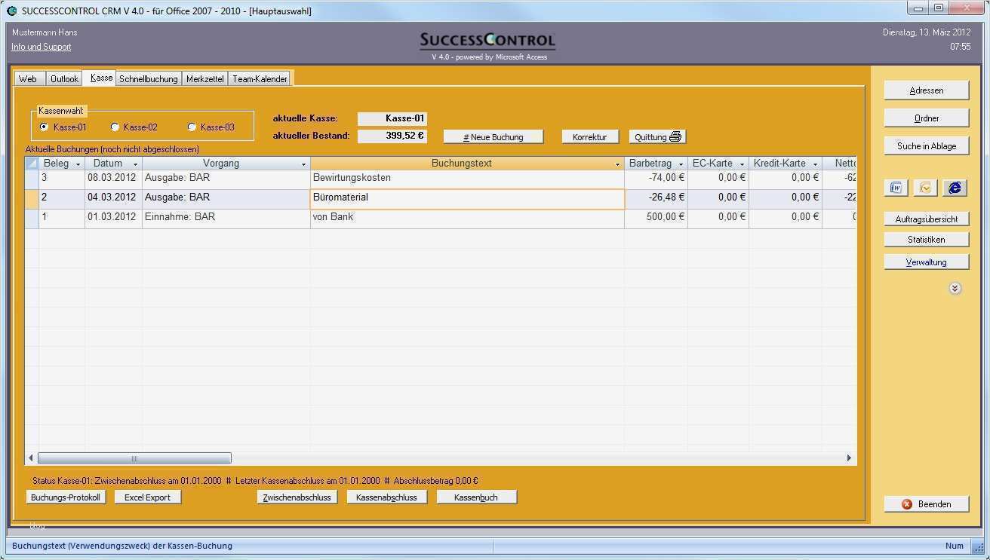Open the Schnellbuchung tab
Screen dimensions: 990x560
tap(148, 78)
